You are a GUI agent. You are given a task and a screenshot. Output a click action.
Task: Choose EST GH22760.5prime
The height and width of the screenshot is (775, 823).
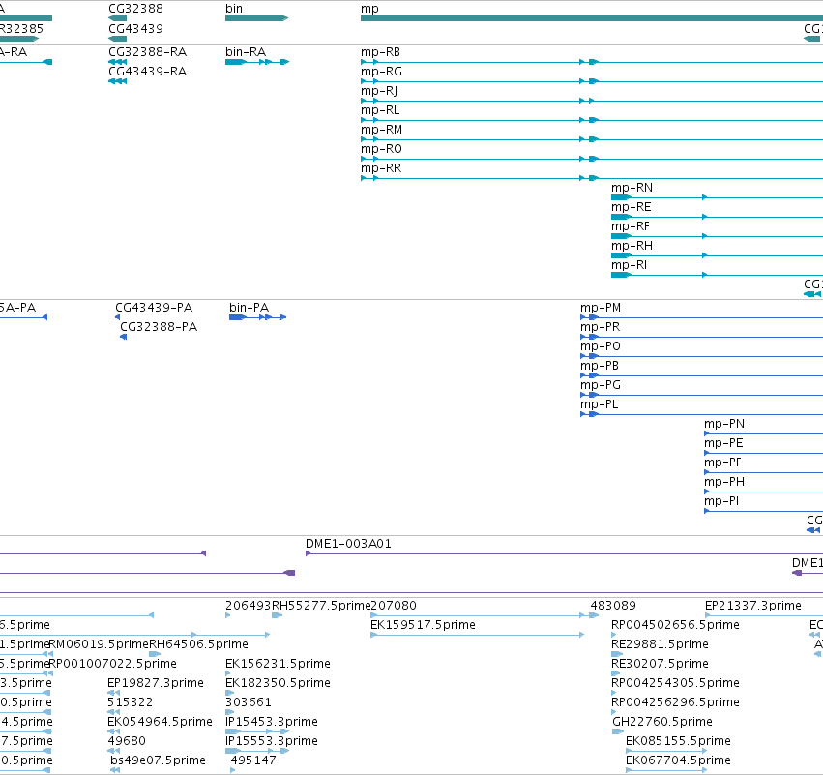[x=662, y=722]
